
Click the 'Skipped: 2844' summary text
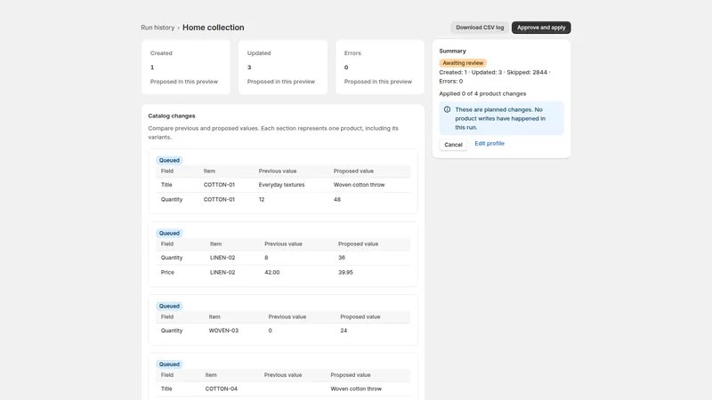[527, 72]
